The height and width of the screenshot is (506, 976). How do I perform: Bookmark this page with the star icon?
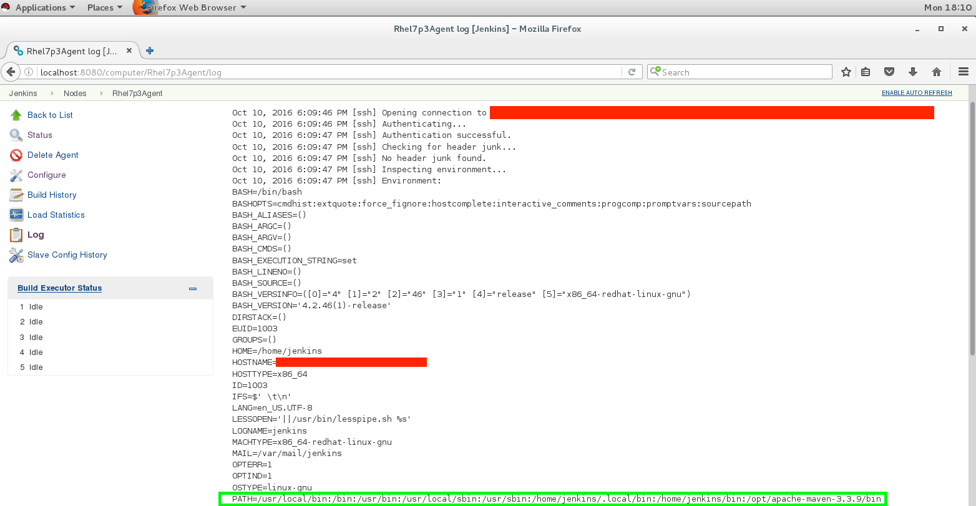846,72
